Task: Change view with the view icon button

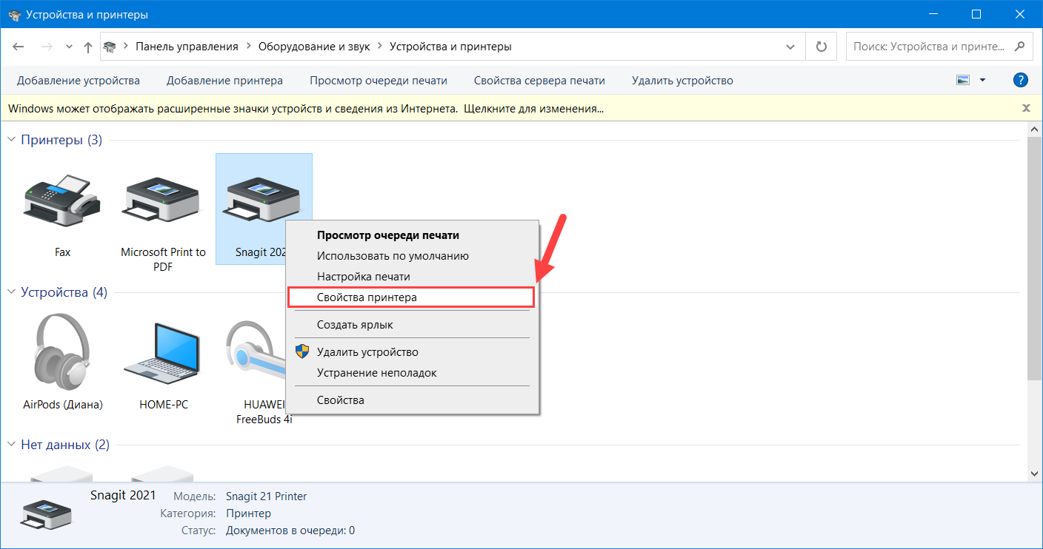Action: [963, 81]
